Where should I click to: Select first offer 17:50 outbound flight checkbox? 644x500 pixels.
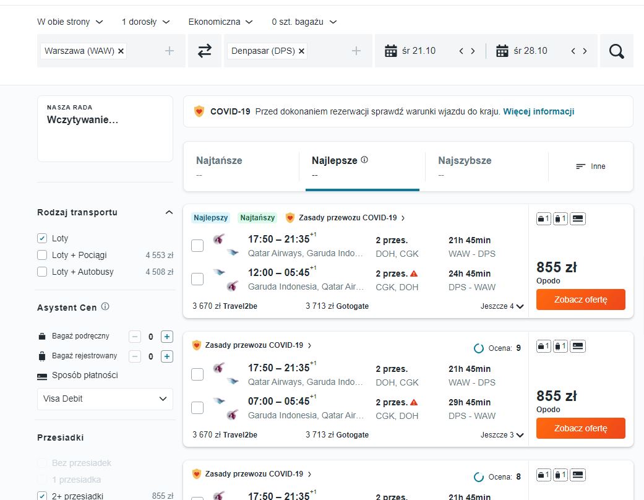coord(197,246)
